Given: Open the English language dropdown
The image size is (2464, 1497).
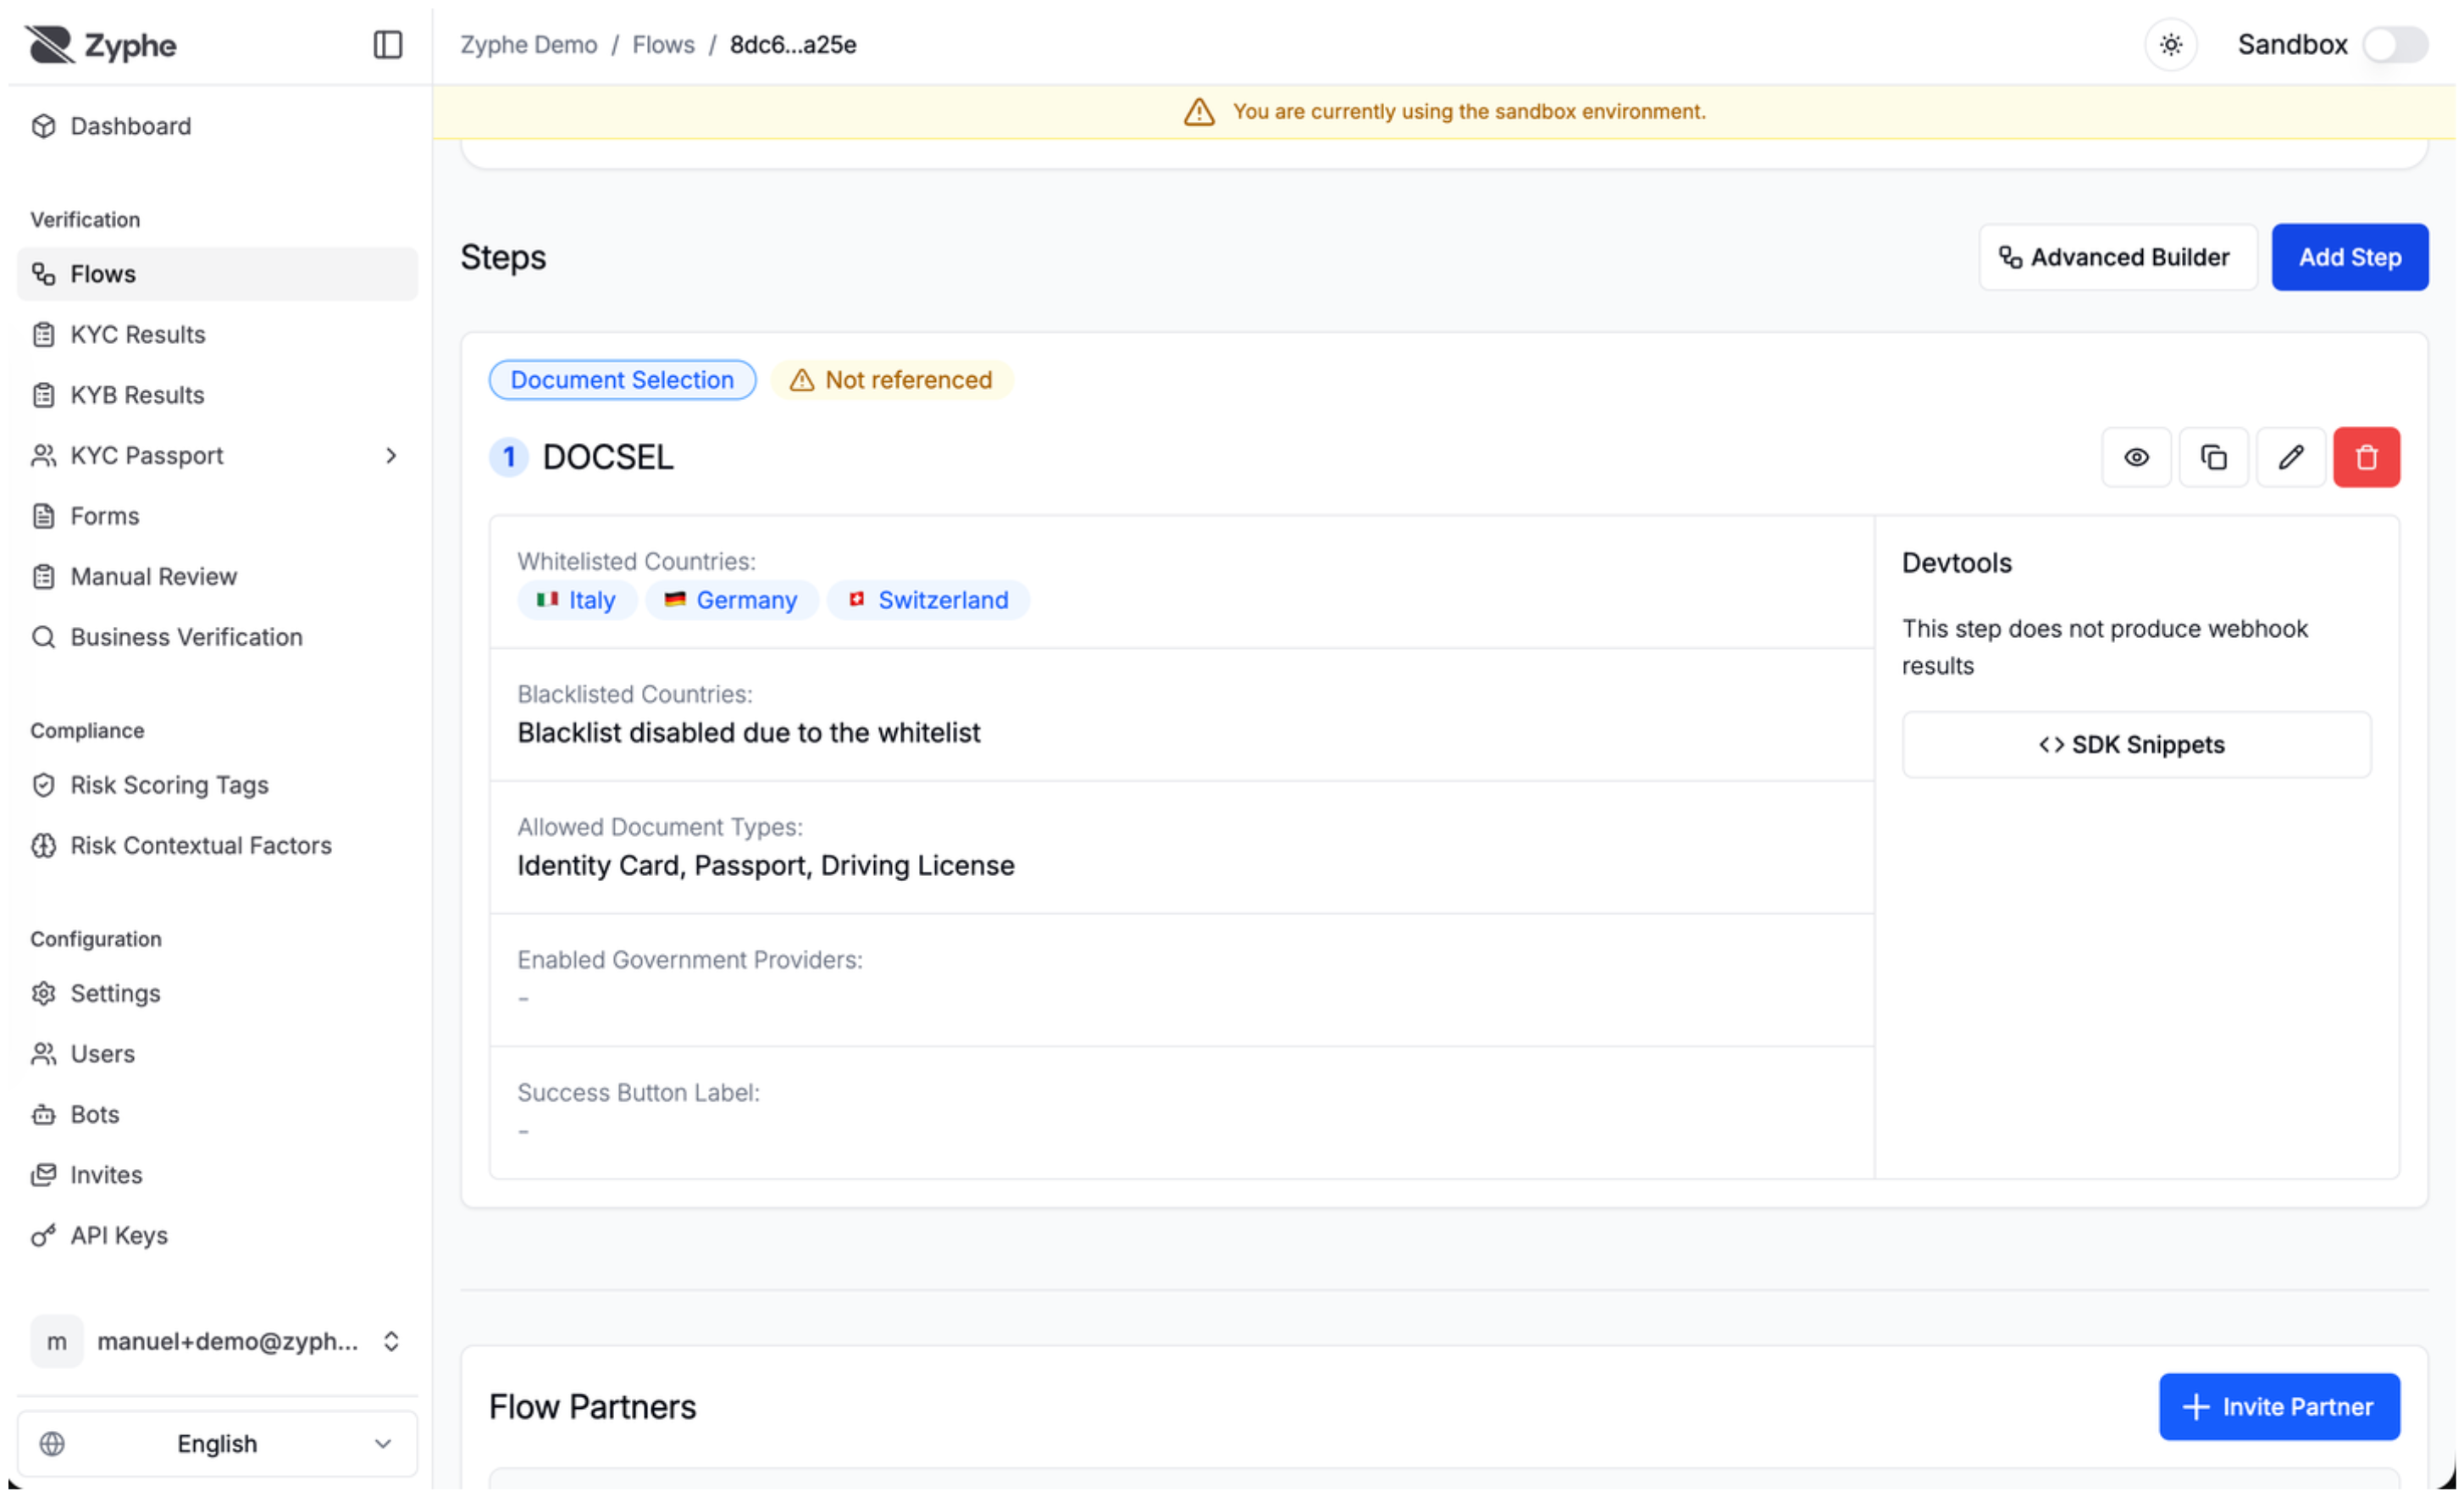Looking at the screenshot, I should (x=217, y=1443).
